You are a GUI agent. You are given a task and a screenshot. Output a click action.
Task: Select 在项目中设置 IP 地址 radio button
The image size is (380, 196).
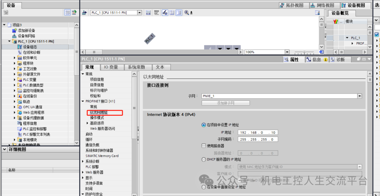(204, 125)
